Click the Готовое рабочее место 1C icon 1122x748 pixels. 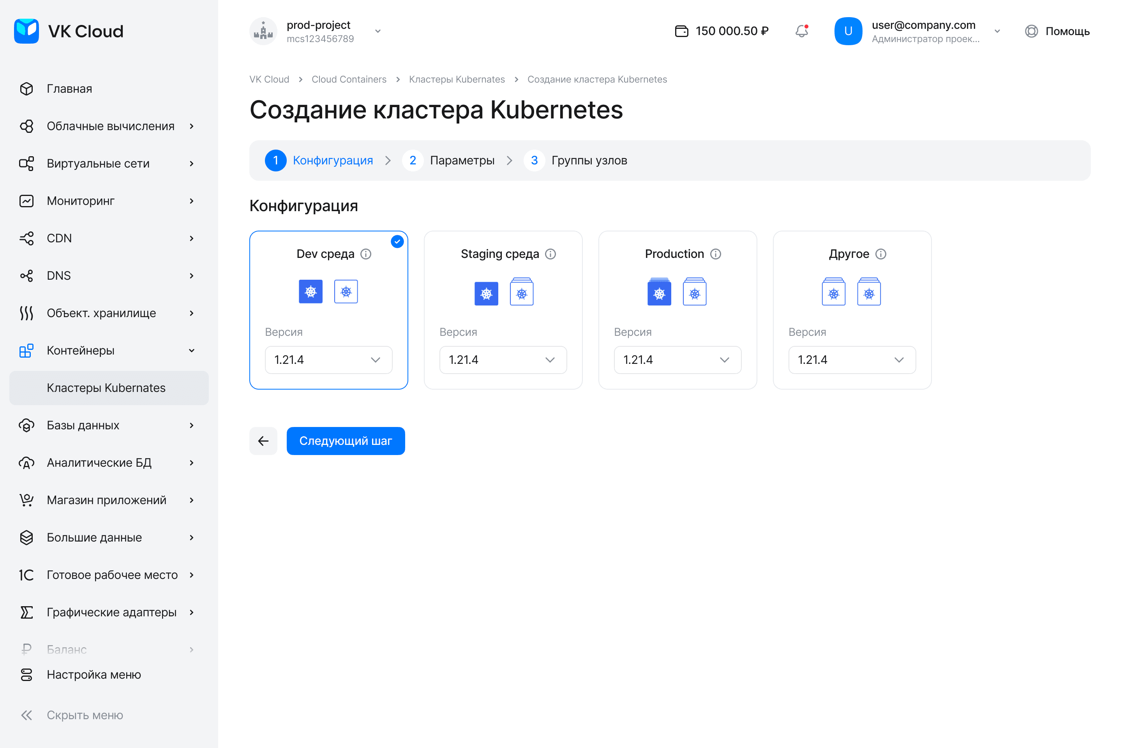26,575
